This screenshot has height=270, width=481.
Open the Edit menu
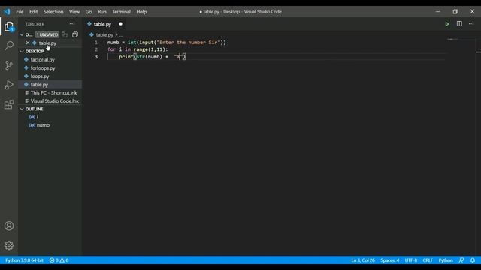[33, 12]
